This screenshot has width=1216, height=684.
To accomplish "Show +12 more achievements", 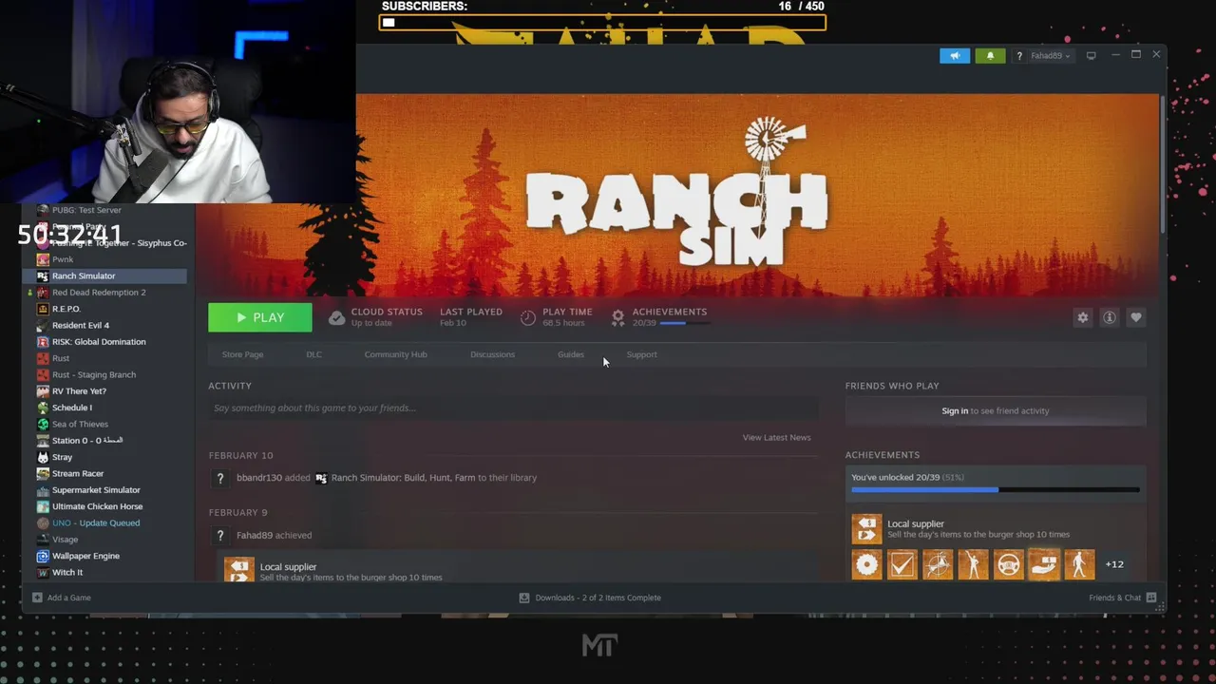I will (x=1114, y=564).
